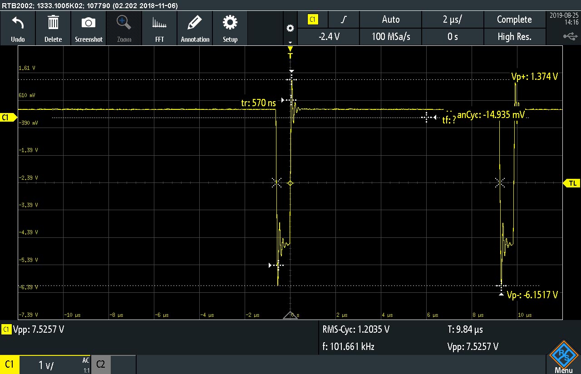The width and height of the screenshot is (581, 374).
Task: Click the small settings gear beside the toolbar
Action: pos(290,28)
